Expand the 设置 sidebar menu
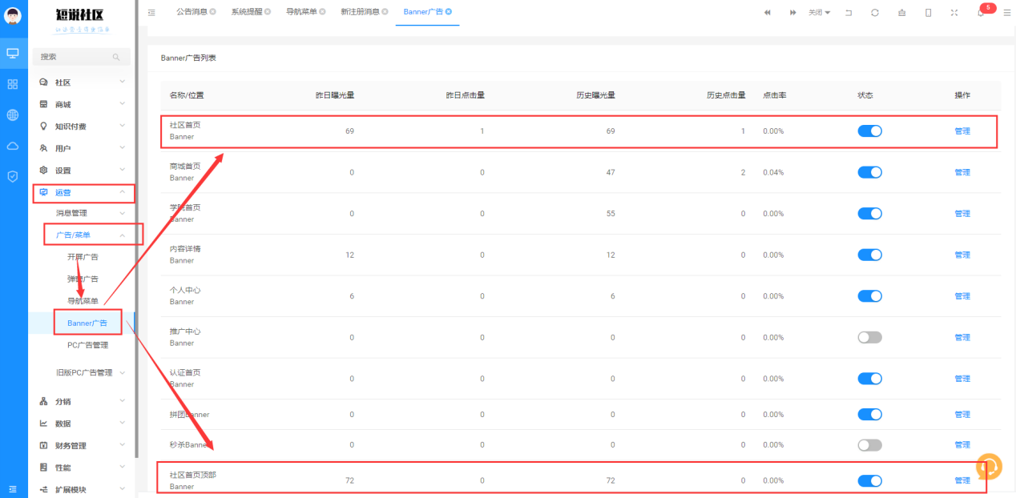The height and width of the screenshot is (498, 1016). coord(83,171)
